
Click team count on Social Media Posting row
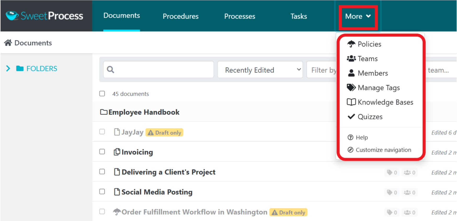coord(409,193)
